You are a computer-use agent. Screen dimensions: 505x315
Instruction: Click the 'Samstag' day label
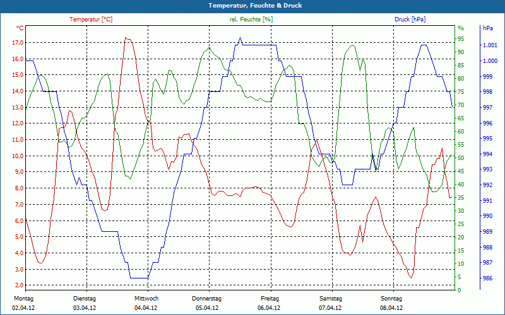tap(331, 299)
